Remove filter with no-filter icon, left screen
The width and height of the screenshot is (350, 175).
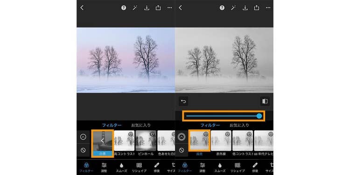coord(83,150)
